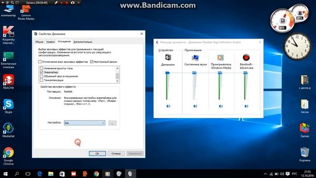Image resolution: width=316 pixels, height=178 pixels.
Task: Click the Системные звуки icon in mixer
Action: (196, 57)
